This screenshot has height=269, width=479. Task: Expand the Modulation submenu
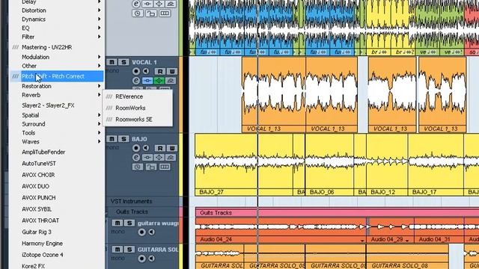tap(57, 57)
